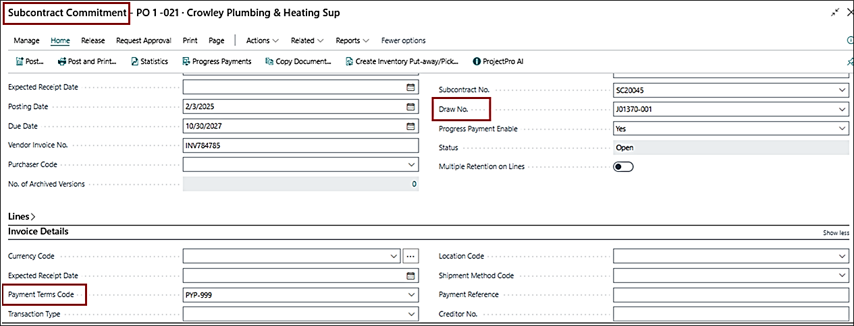Click Create Inventory Put-away/Pick
Screen dimensions: 854x326
tap(350, 61)
